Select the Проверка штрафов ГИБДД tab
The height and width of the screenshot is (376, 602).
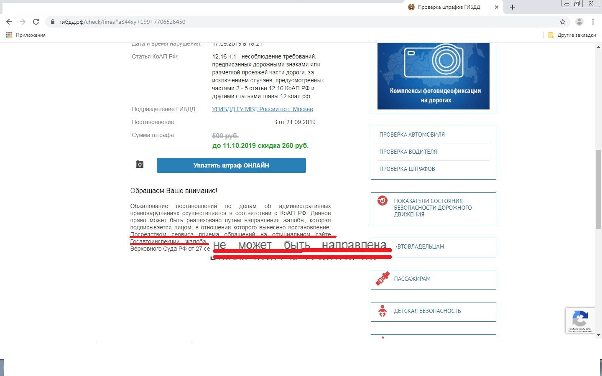coord(453,7)
